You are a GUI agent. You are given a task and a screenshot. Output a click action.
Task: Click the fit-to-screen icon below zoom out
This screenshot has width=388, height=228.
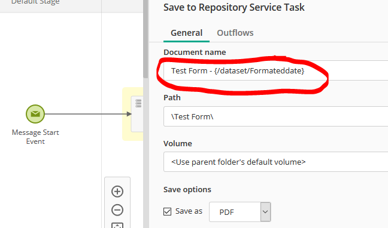click(x=117, y=225)
